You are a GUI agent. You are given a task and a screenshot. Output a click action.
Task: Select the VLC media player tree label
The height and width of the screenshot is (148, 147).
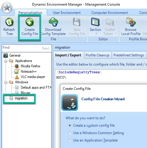coord(33,77)
